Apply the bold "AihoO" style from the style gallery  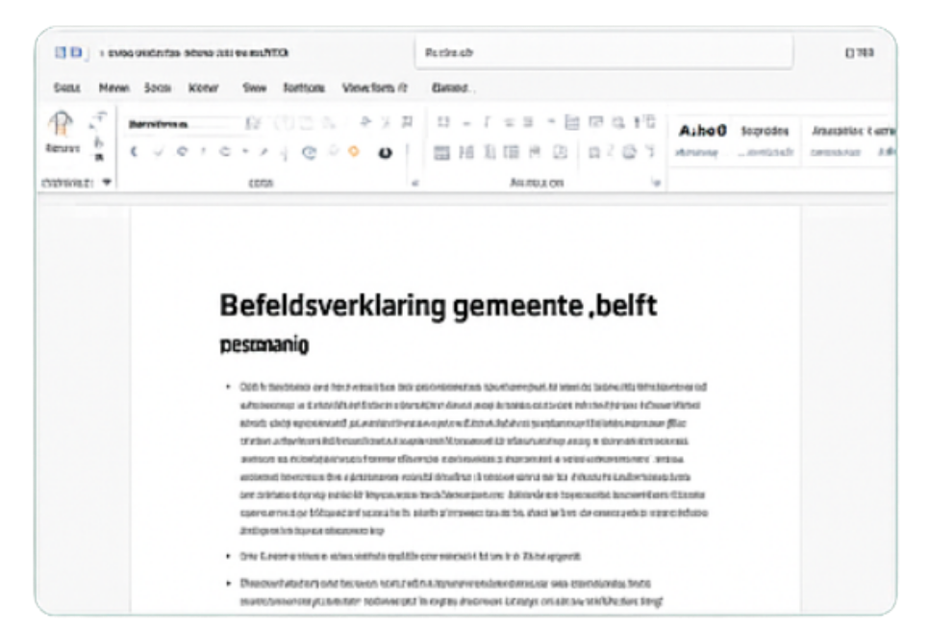702,132
